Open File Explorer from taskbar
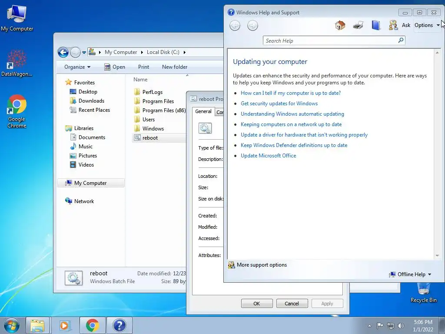445x334 pixels. click(37, 325)
